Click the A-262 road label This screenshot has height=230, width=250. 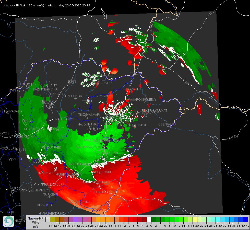coord(151,27)
